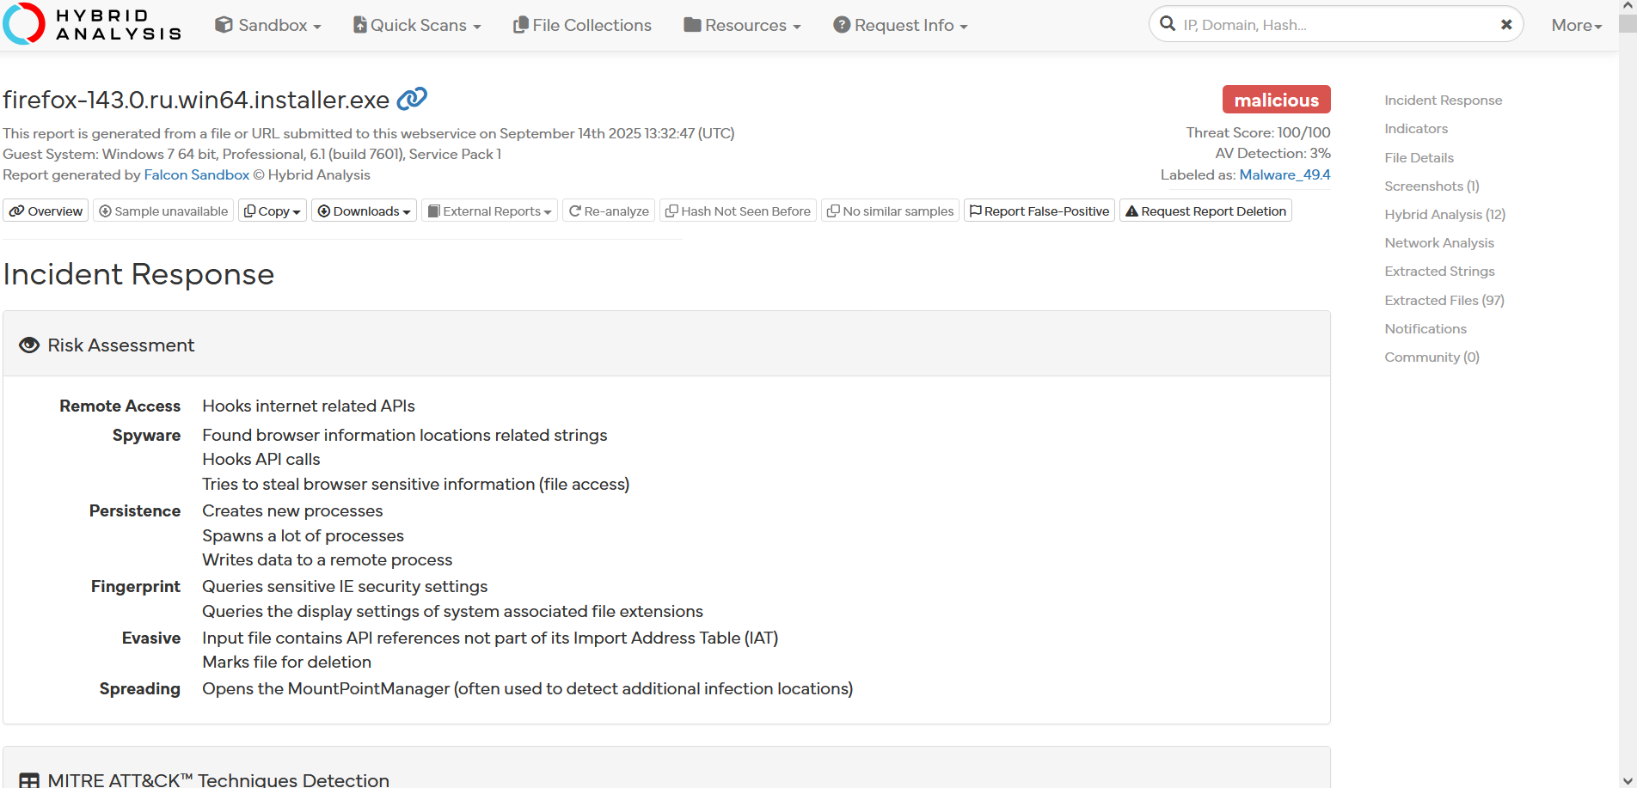
Task: Select 'Marks file for deletion' text
Action: [x=286, y=662]
